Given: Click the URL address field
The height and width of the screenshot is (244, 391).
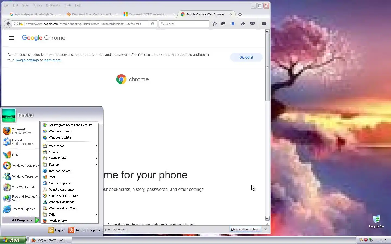Looking at the screenshot, I should (x=87, y=24).
